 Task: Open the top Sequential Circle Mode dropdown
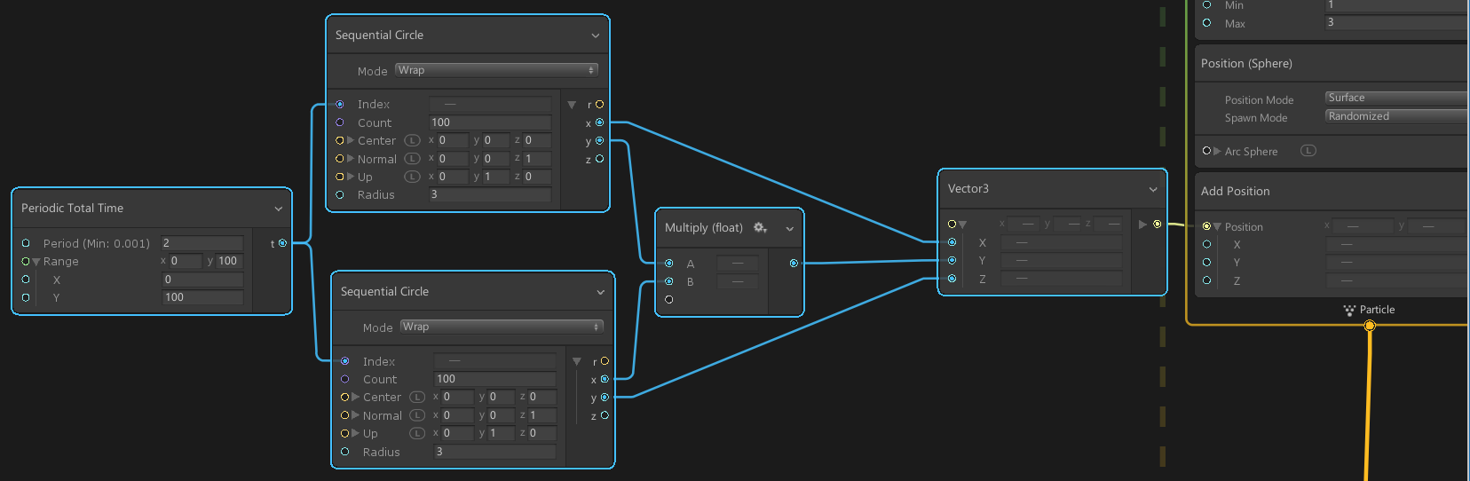pyautogui.click(x=496, y=70)
